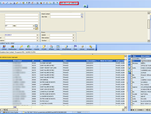Click the pencil edit icon below Ville
Viewport: 151px width, 114px height.
36,29
